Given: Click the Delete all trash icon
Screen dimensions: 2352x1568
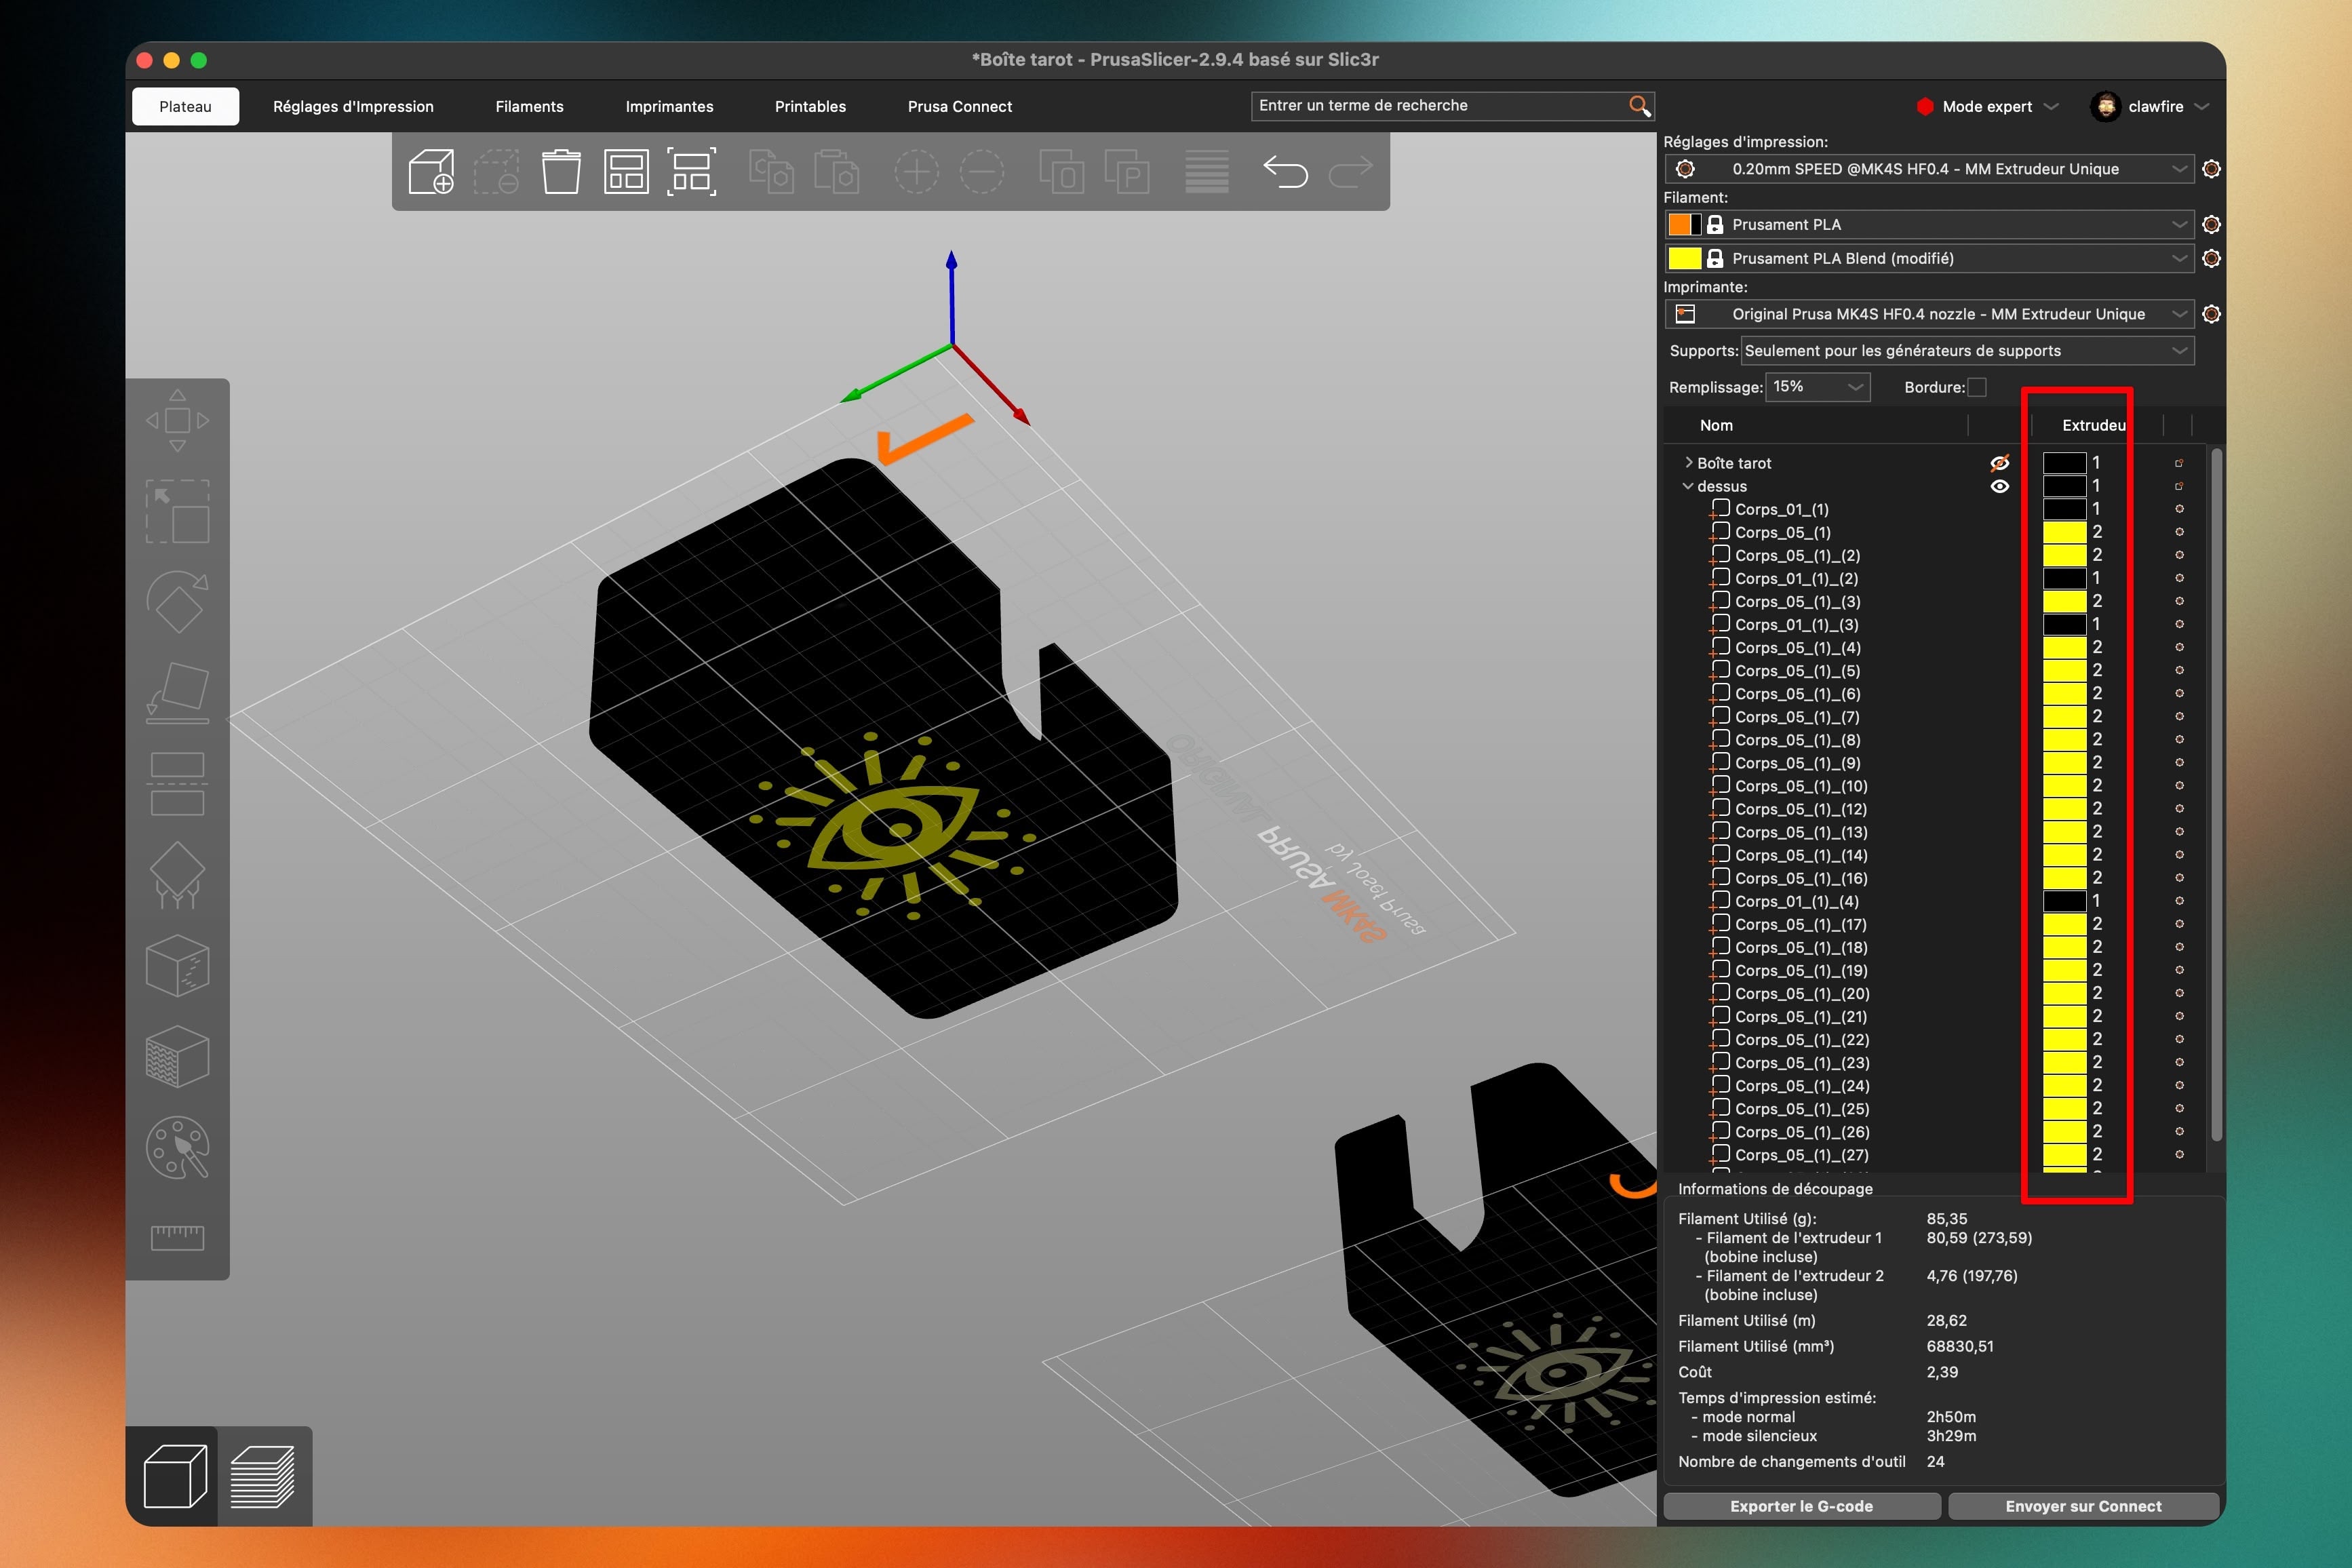Looking at the screenshot, I should coord(561,172).
